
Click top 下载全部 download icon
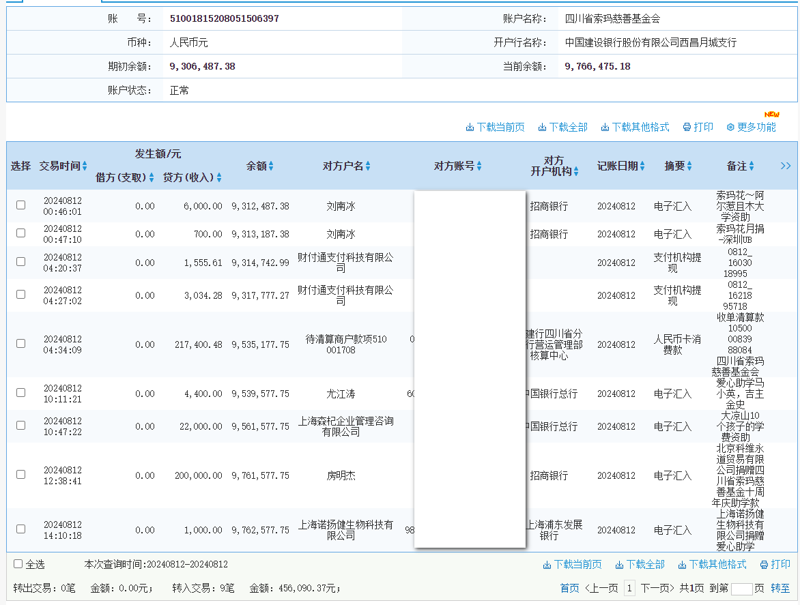click(x=542, y=128)
